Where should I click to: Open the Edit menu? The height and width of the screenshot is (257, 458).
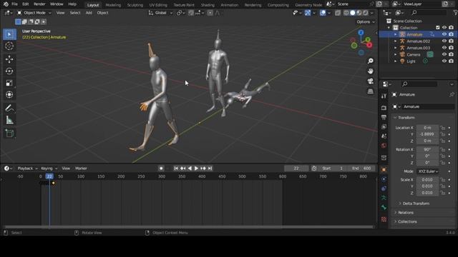[x=26, y=4]
